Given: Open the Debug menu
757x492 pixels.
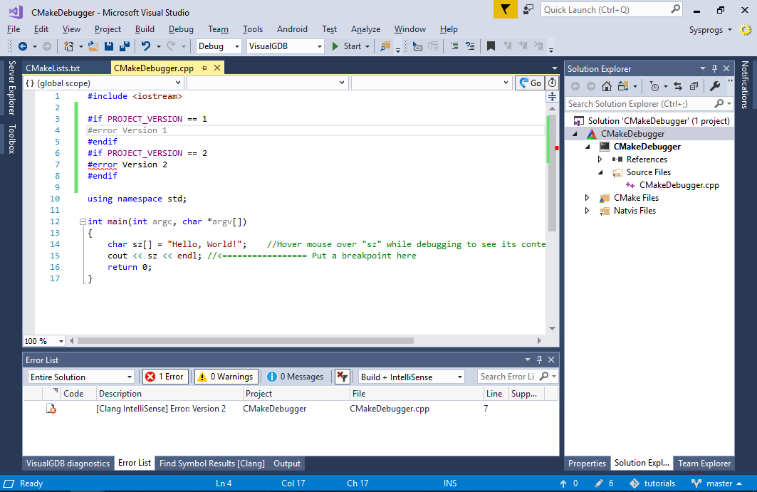Looking at the screenshot, I should (x=181, y=29).
